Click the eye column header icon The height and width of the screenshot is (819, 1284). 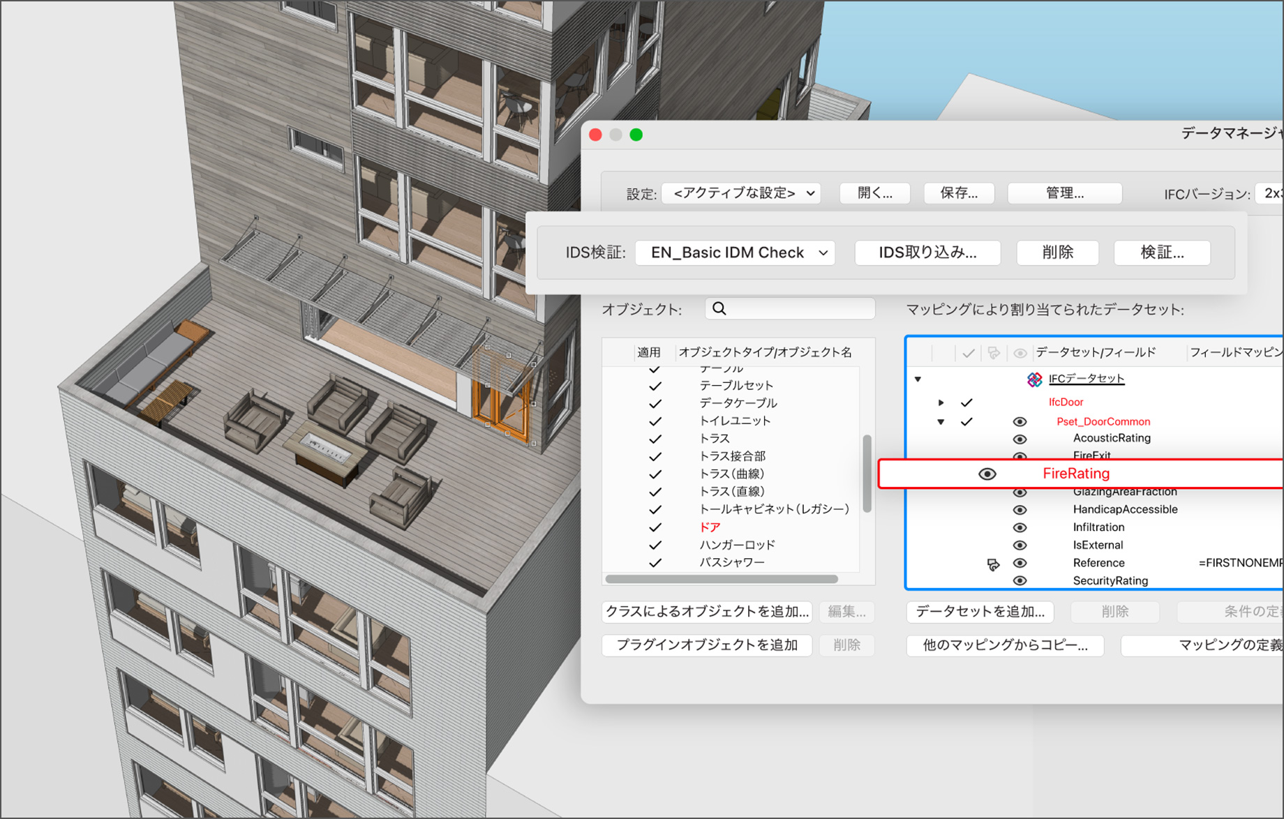click(1020, 353)
